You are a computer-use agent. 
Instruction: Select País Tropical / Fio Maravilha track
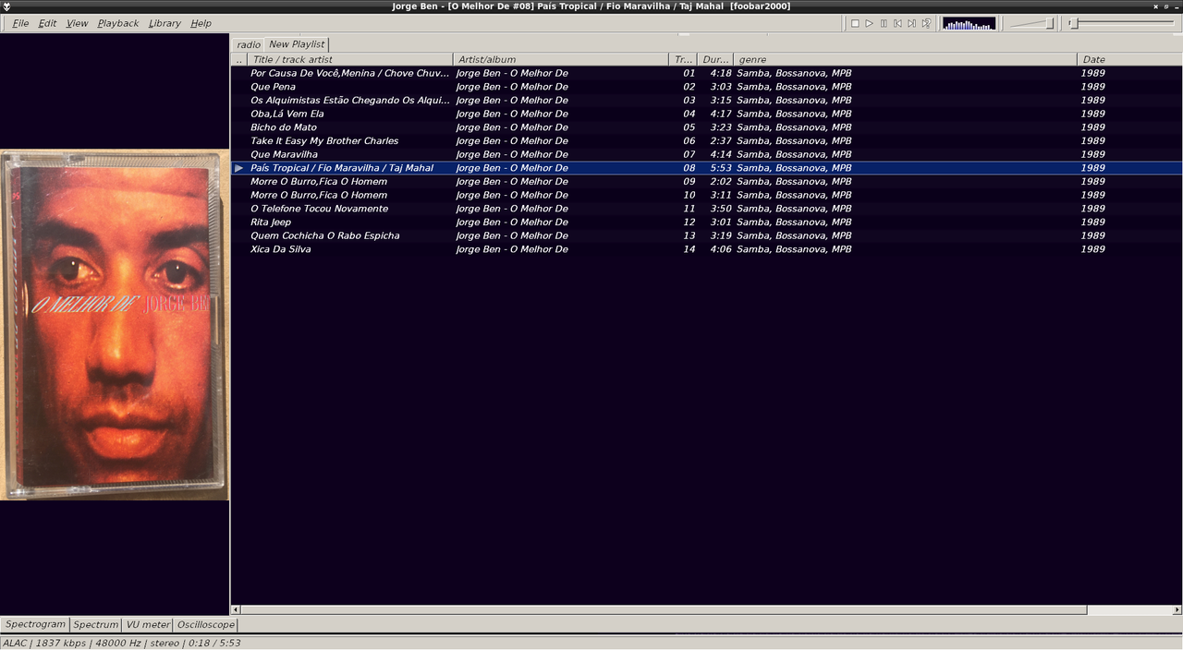(707, 168)
